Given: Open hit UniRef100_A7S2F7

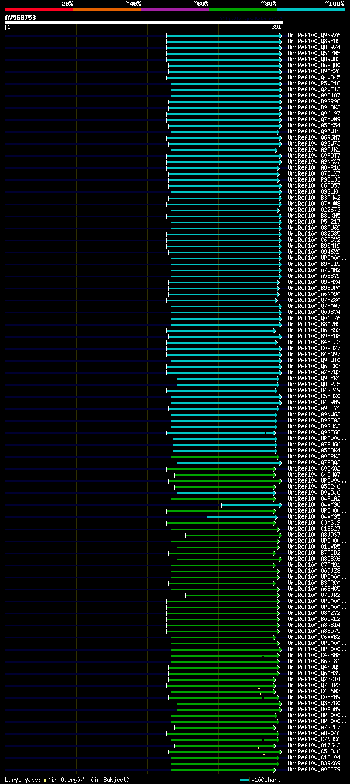Looking at the screenshot, I should coord(314,727).
